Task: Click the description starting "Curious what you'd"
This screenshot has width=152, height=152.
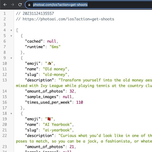Action: point(105,136)
